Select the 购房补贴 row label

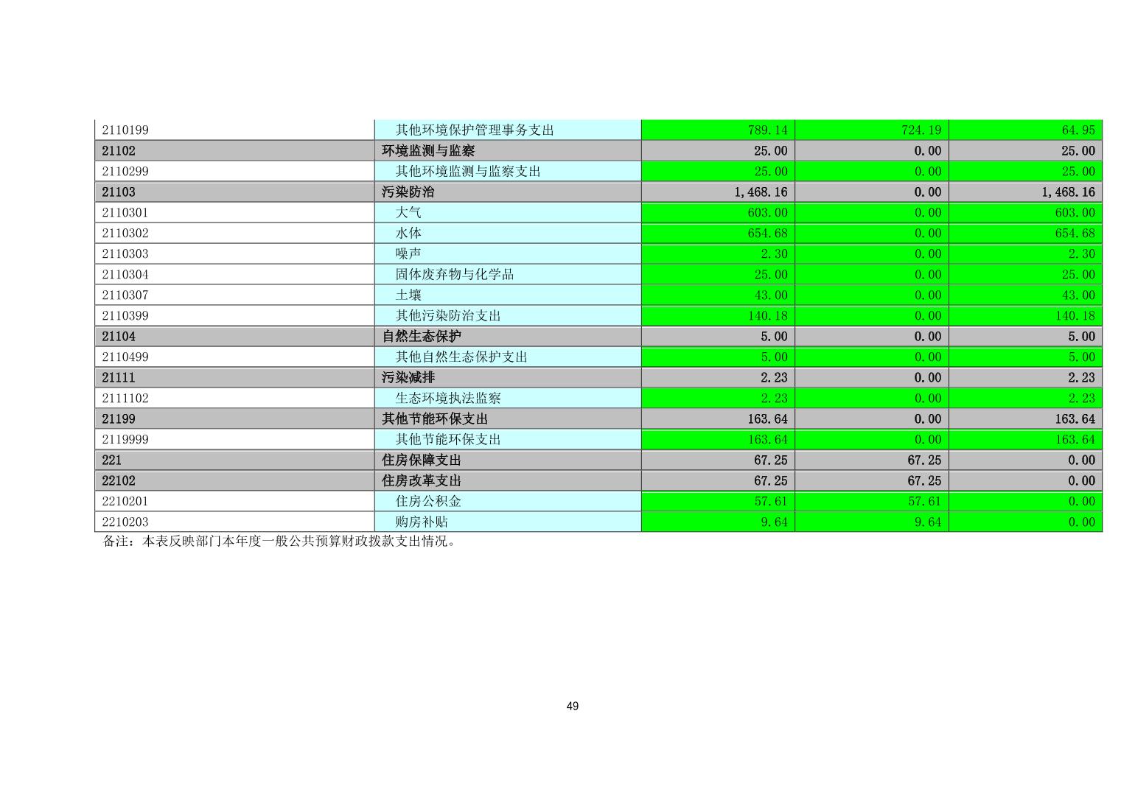pos(422,522)
